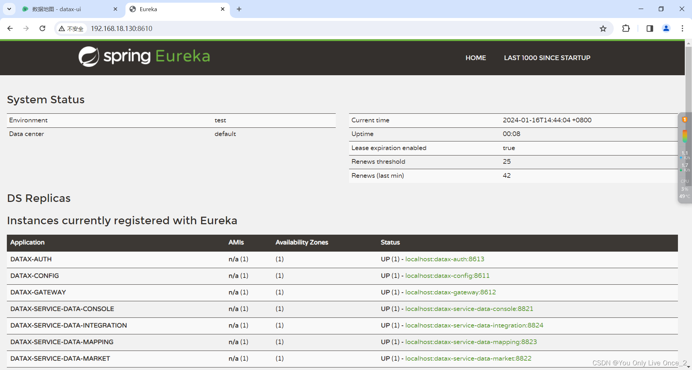
Task: Open Chrome three-dot menu
Action: click(682, 28)
